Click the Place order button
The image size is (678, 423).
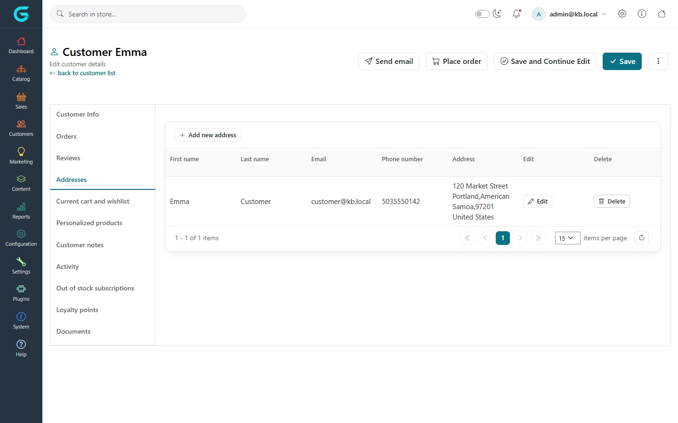457,61
